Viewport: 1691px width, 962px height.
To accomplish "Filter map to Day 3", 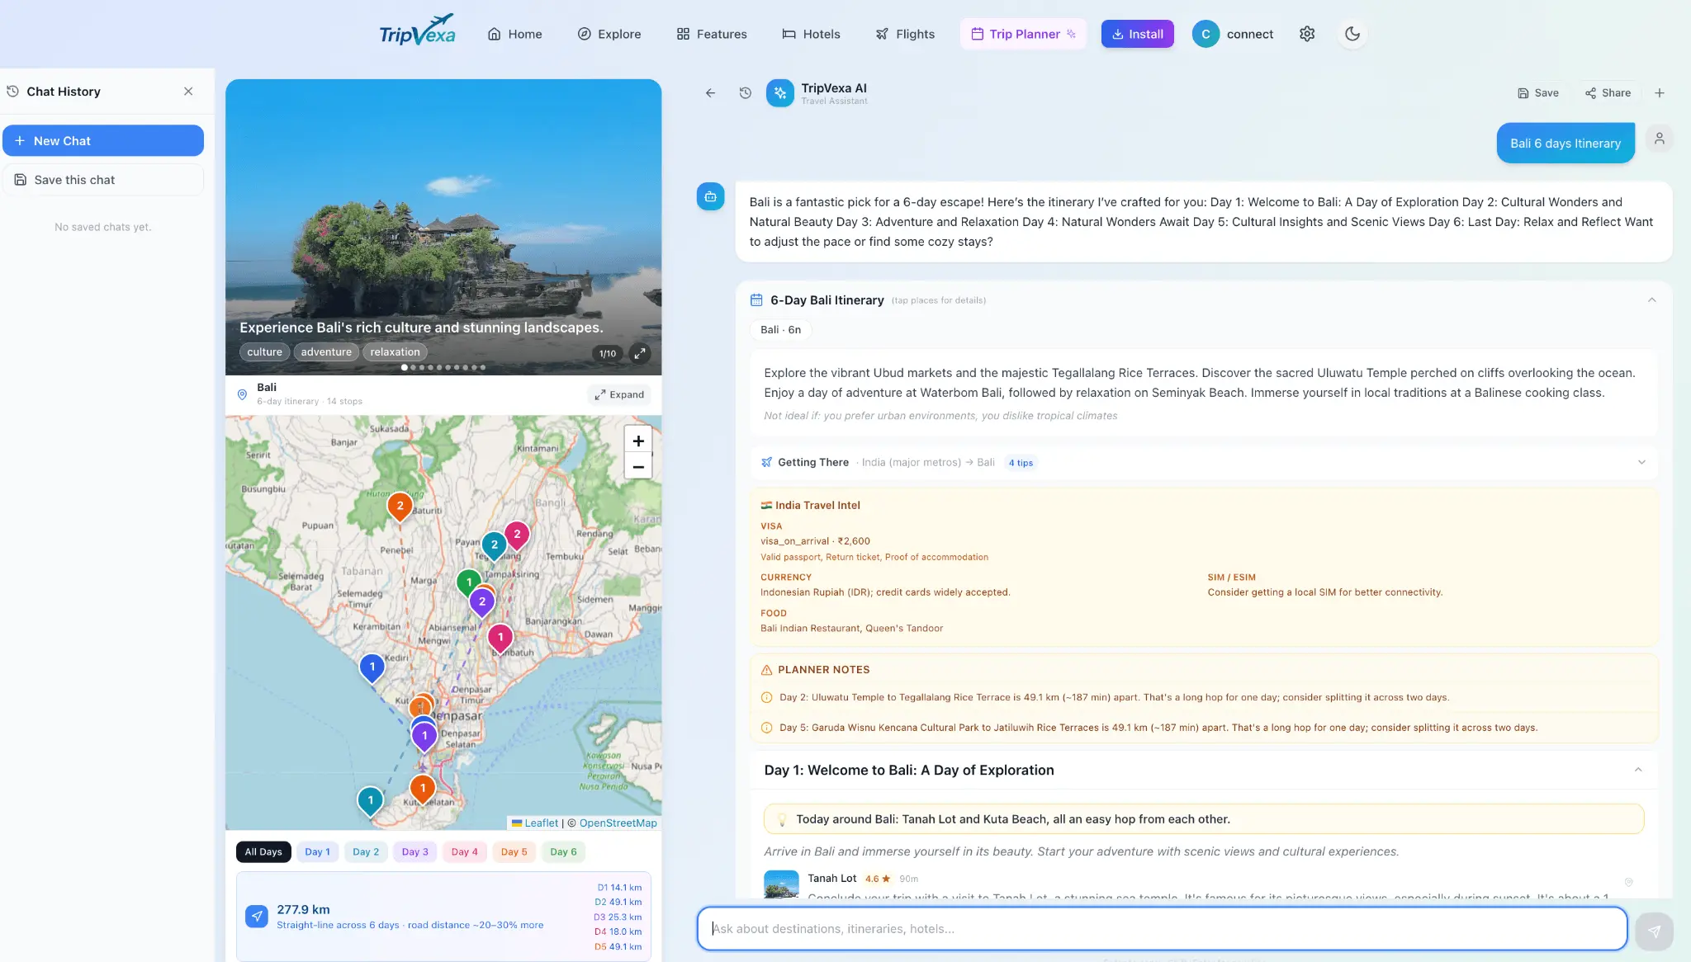I will [415, 852].
